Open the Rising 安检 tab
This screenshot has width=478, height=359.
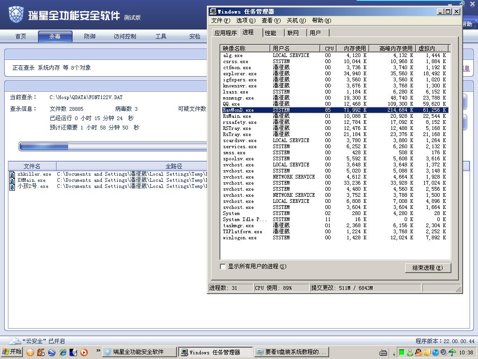tap(195, 36)
